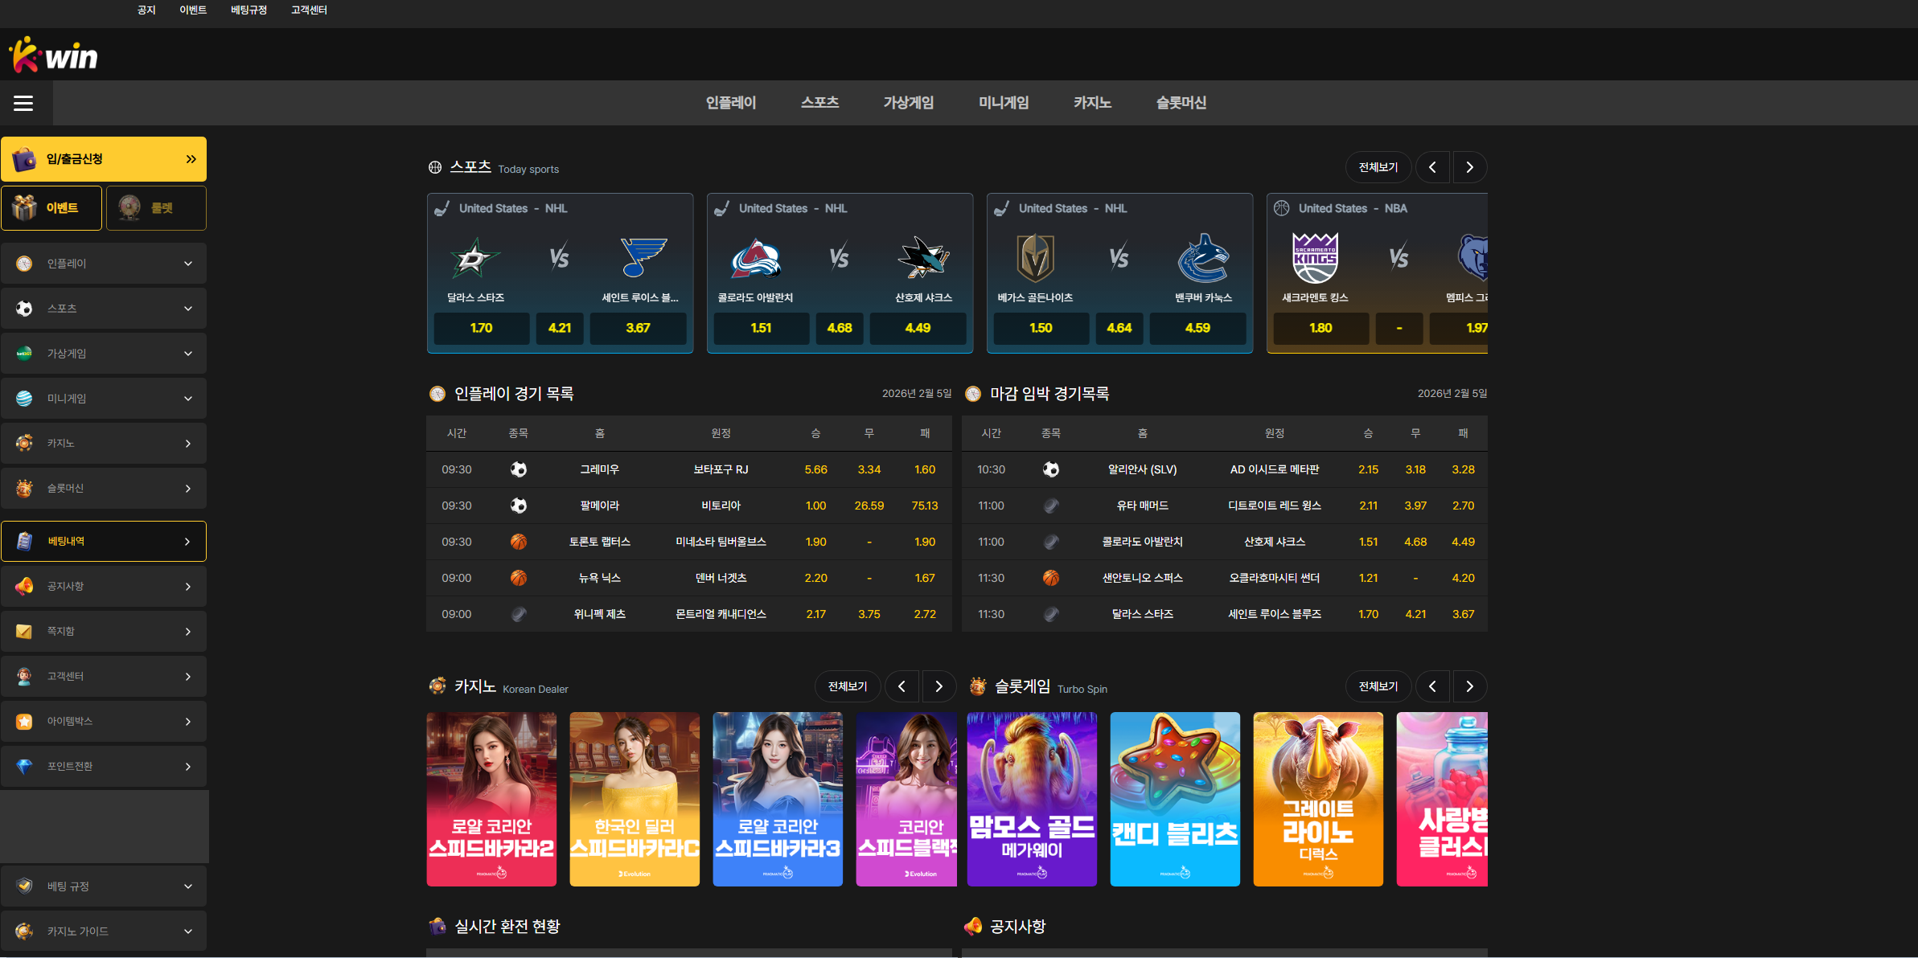
Task: Click the gift box 이벤트 icon
Action: tap(24, 207)
